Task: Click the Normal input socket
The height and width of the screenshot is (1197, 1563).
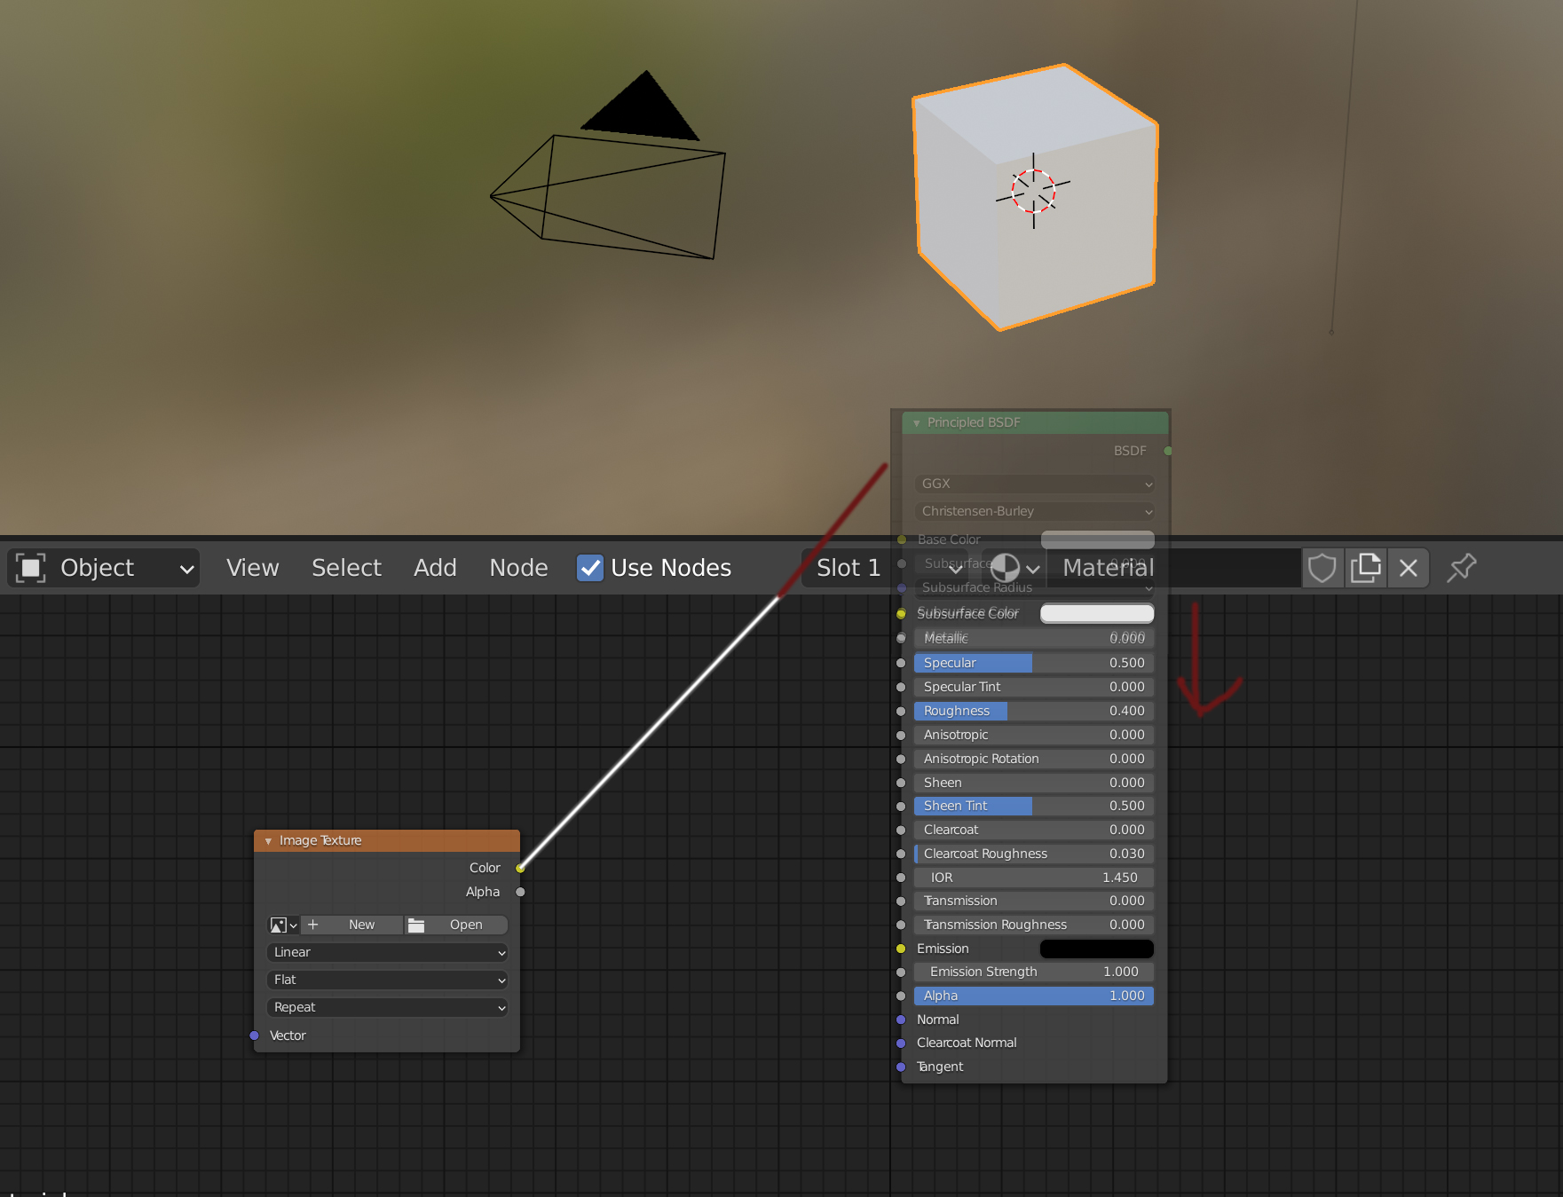Action: click(x=901, y=1020)
